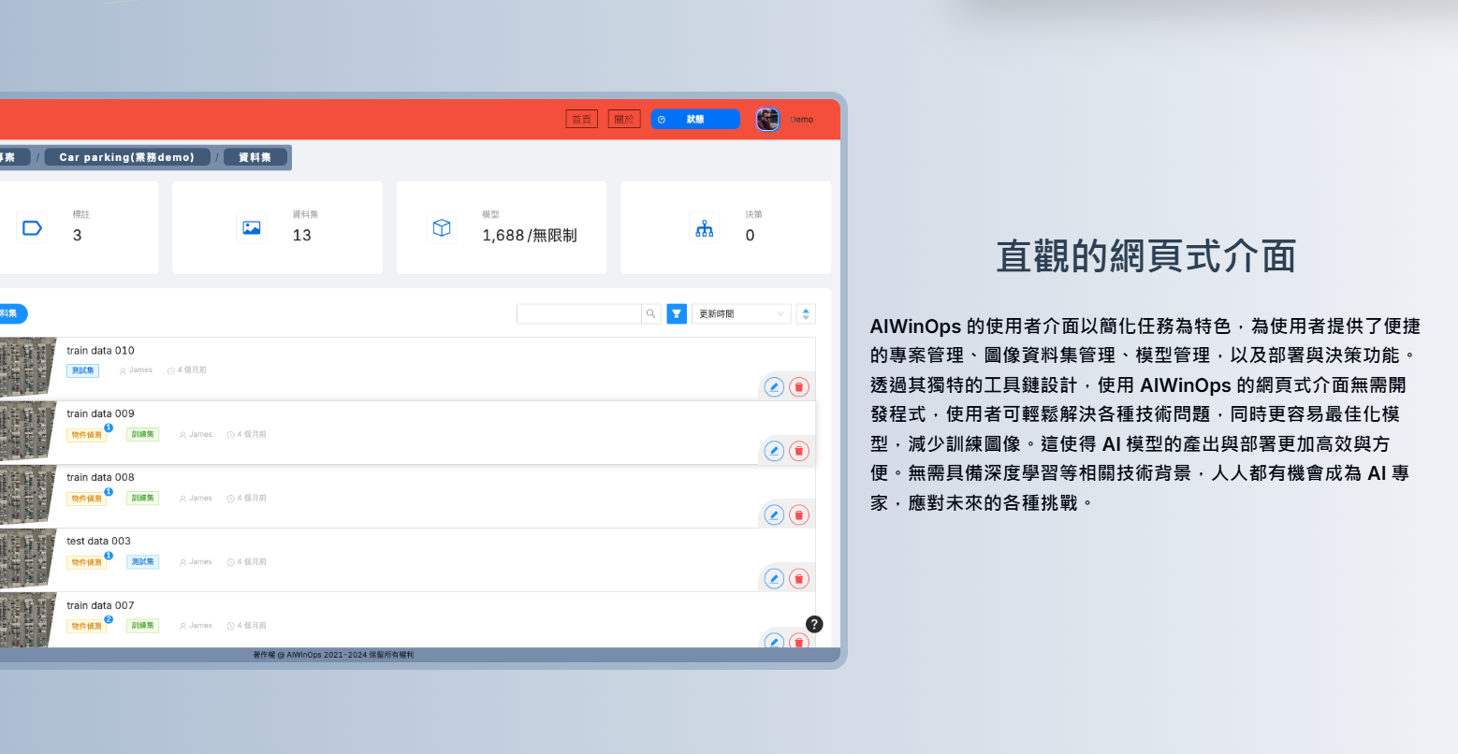Click the edit pencil for test data 003

[774, 578]
